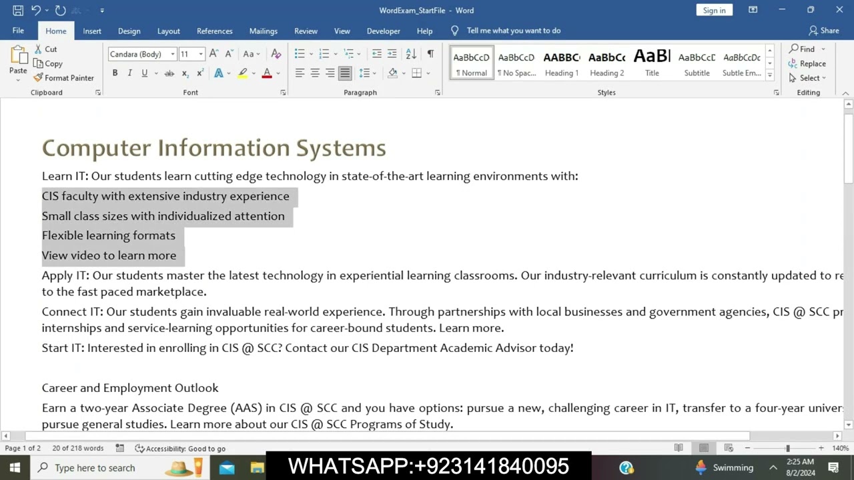This screenshot has width=854, height=480.
Task: Click Tell me what you want to do
Action: (x=514, y=31)
